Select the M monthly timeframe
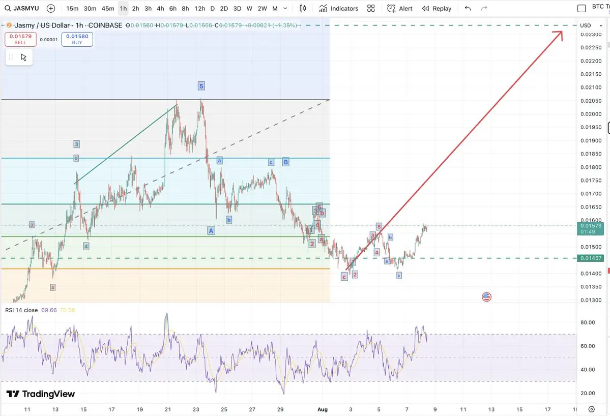Viewport: 610px width, 416px height. point(275,8)
